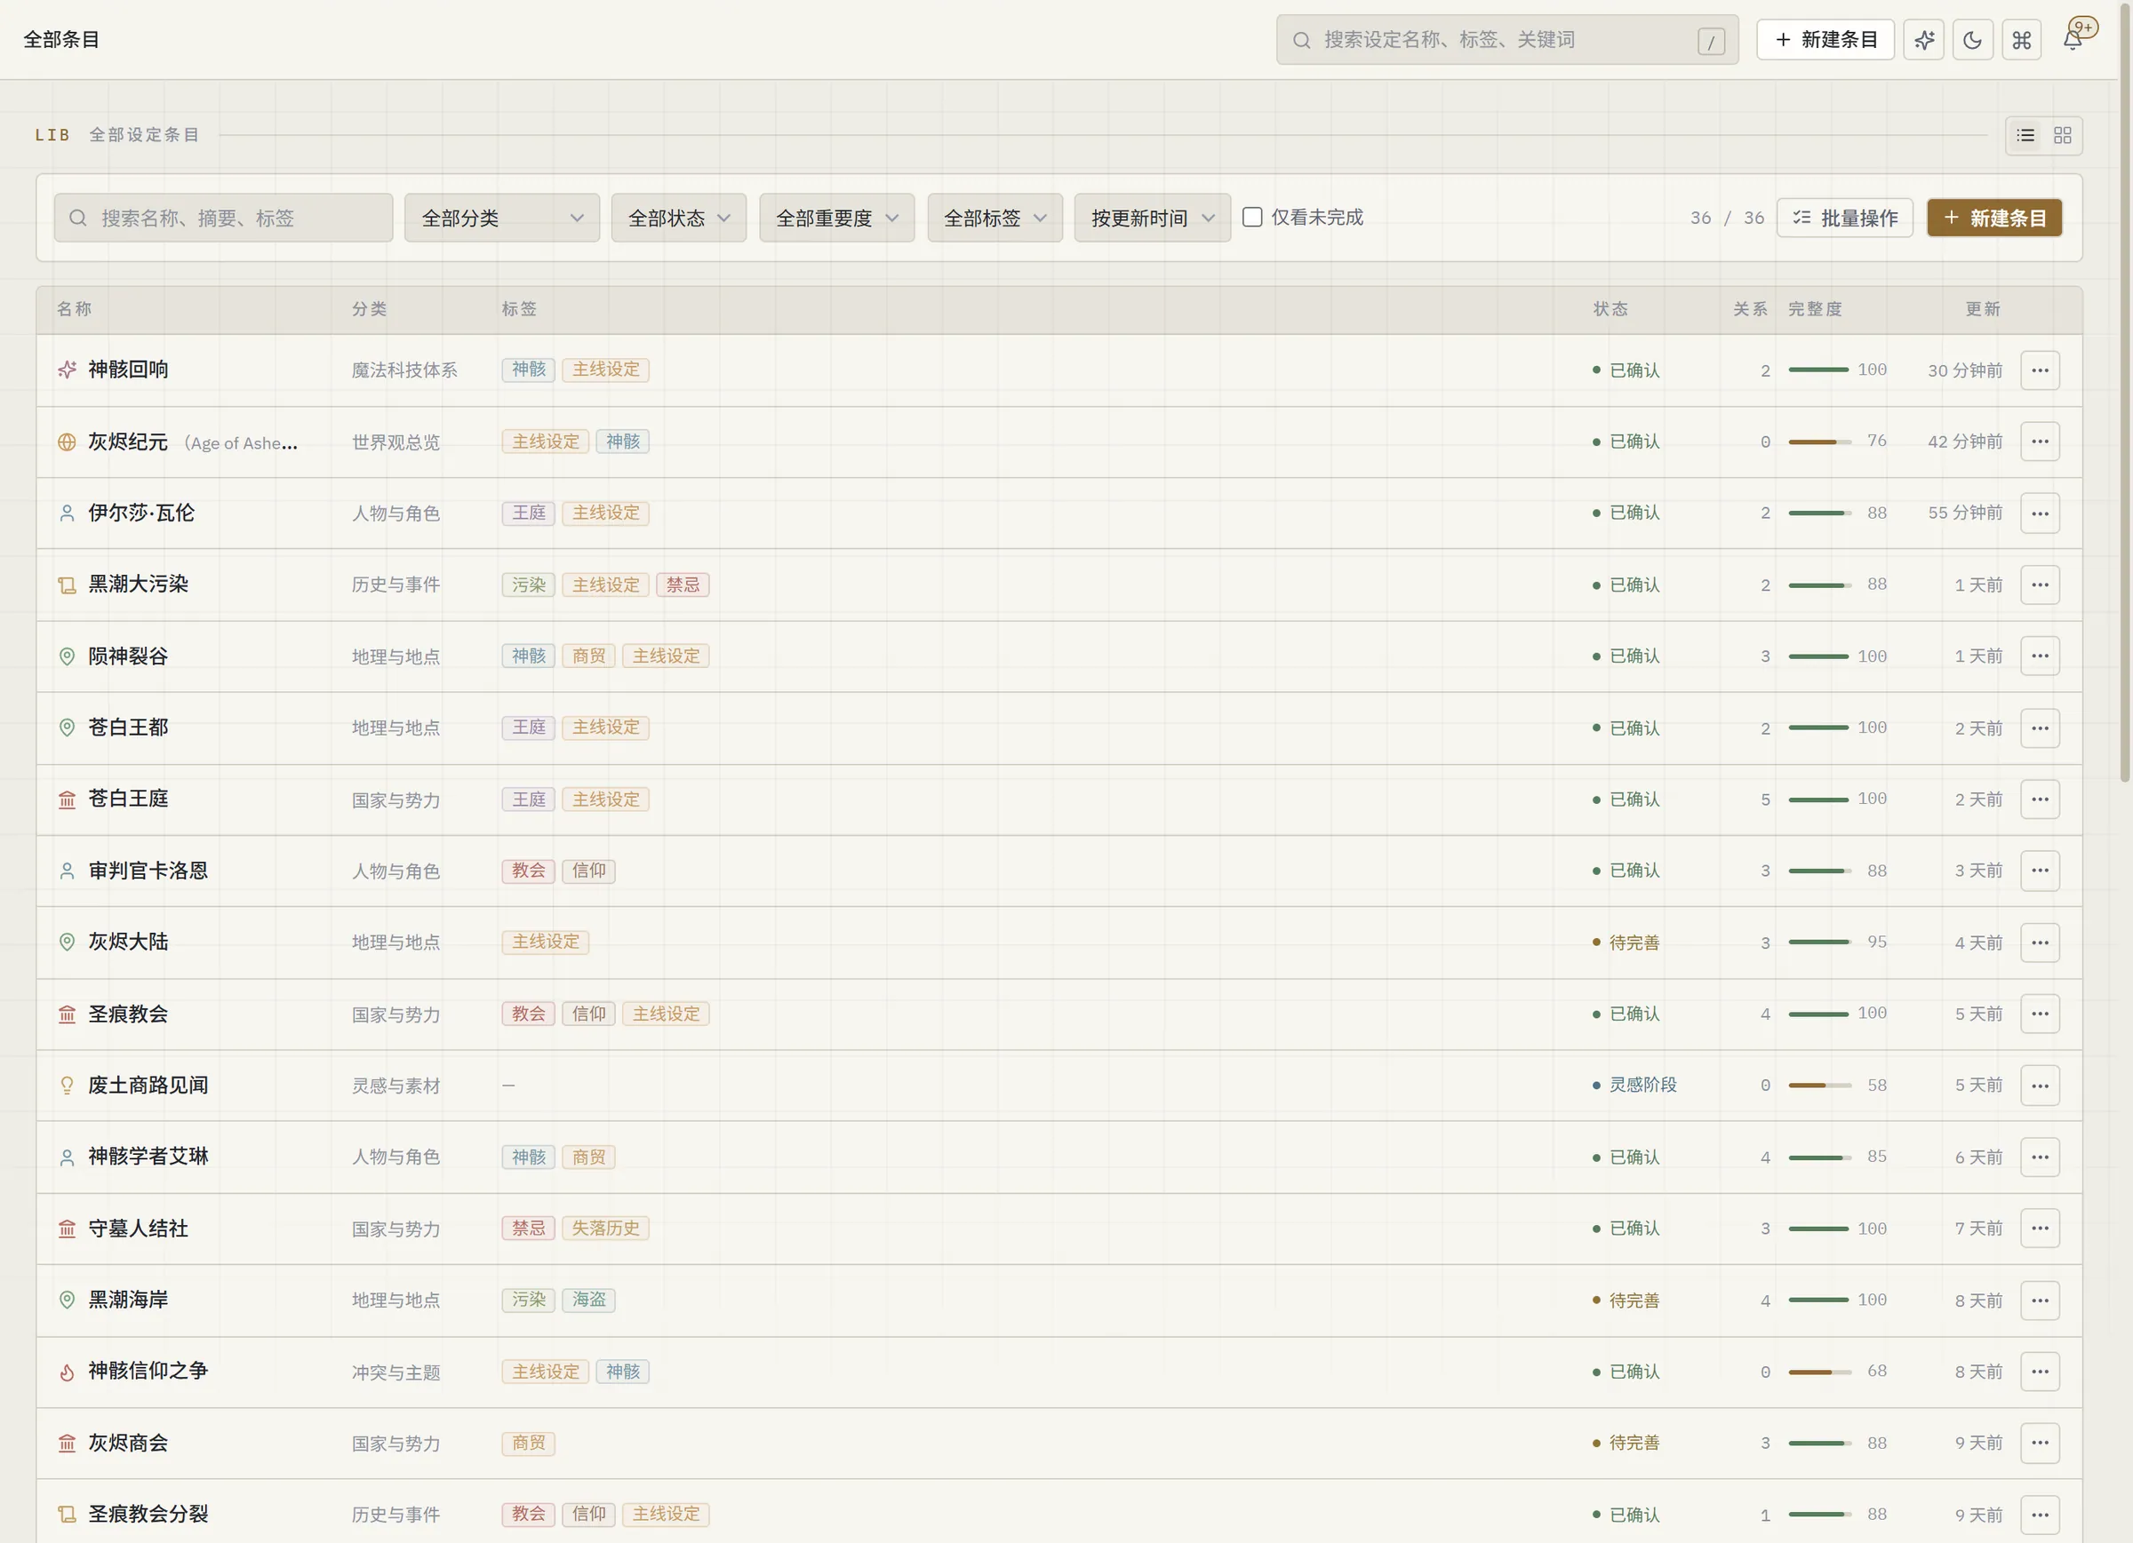Toggle dark mode moon icon
Image resolution: width=2133 pixels, height=1543 pixels.
(x=1972, y=39)
